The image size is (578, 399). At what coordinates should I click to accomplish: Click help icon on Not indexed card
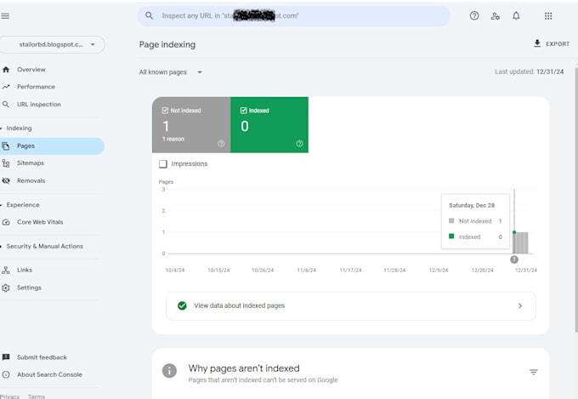[221, 144]
